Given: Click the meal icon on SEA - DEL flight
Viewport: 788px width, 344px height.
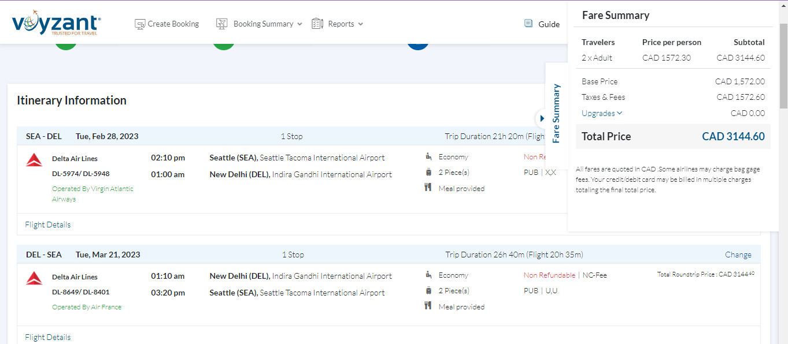Looking at the screenshot, I should point(428,188).
